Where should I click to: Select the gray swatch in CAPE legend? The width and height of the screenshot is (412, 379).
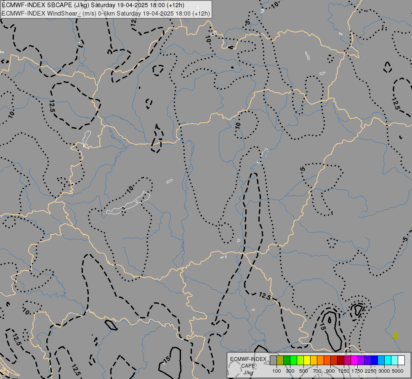[x=273, y=360]
